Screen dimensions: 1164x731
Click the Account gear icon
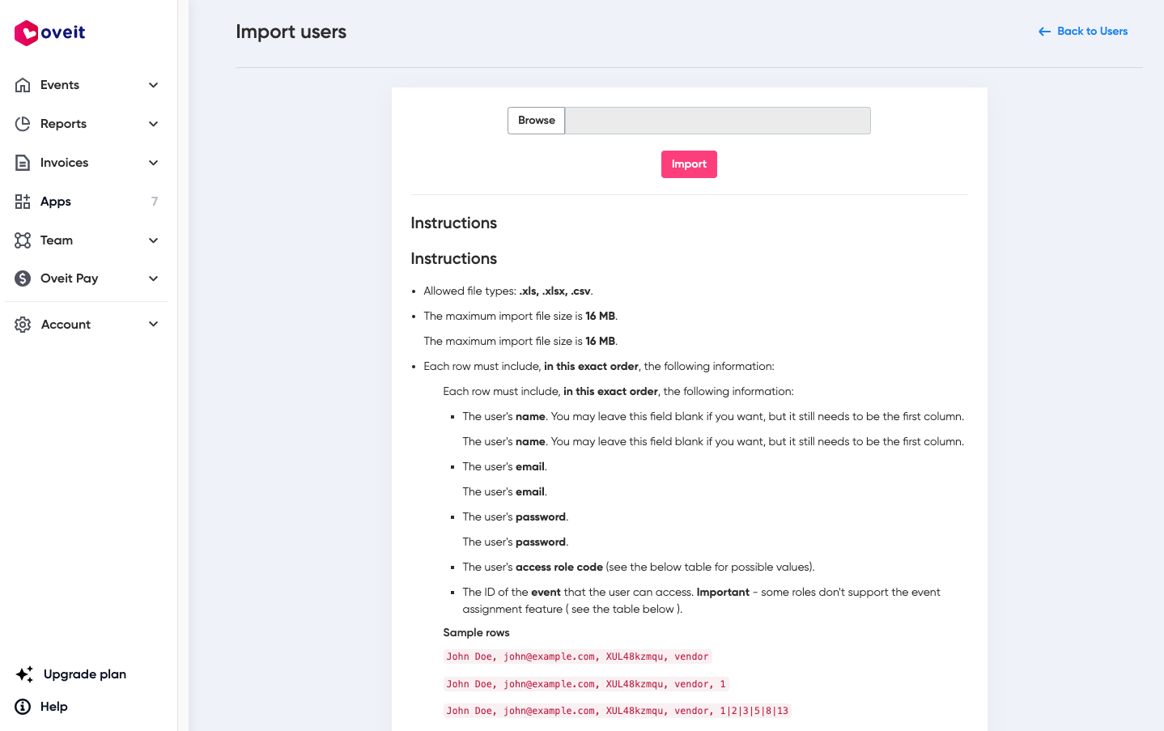tap(23, 325)
